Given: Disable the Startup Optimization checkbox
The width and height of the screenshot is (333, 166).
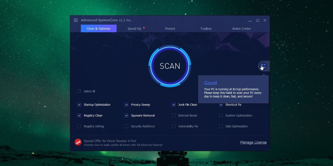Looking at the screenshot, I should 79,105.
